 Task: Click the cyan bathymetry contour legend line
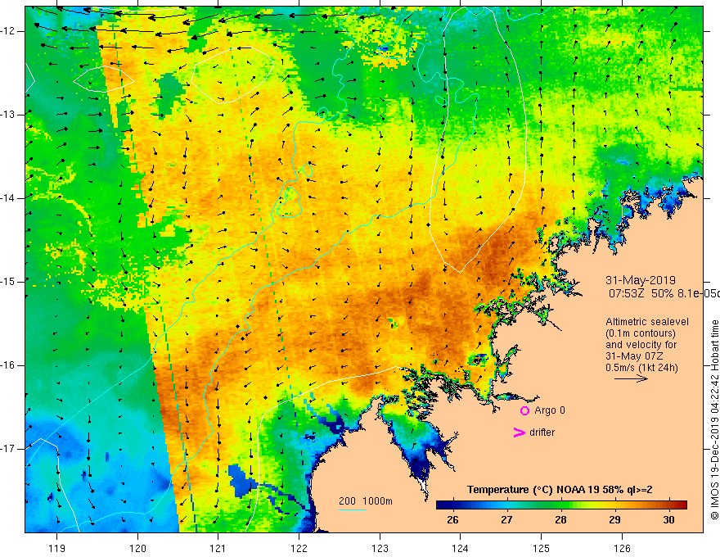coord(353,509)
